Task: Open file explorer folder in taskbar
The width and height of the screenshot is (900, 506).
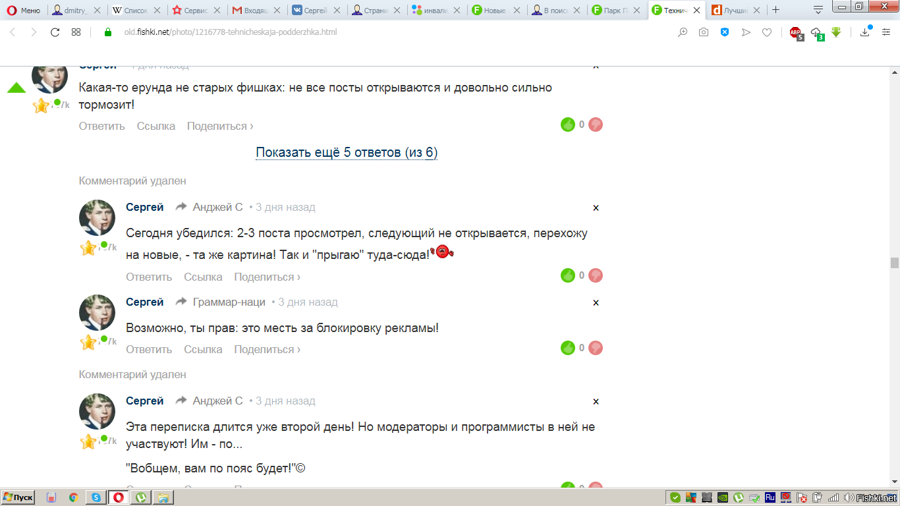Action: point(163,497)
